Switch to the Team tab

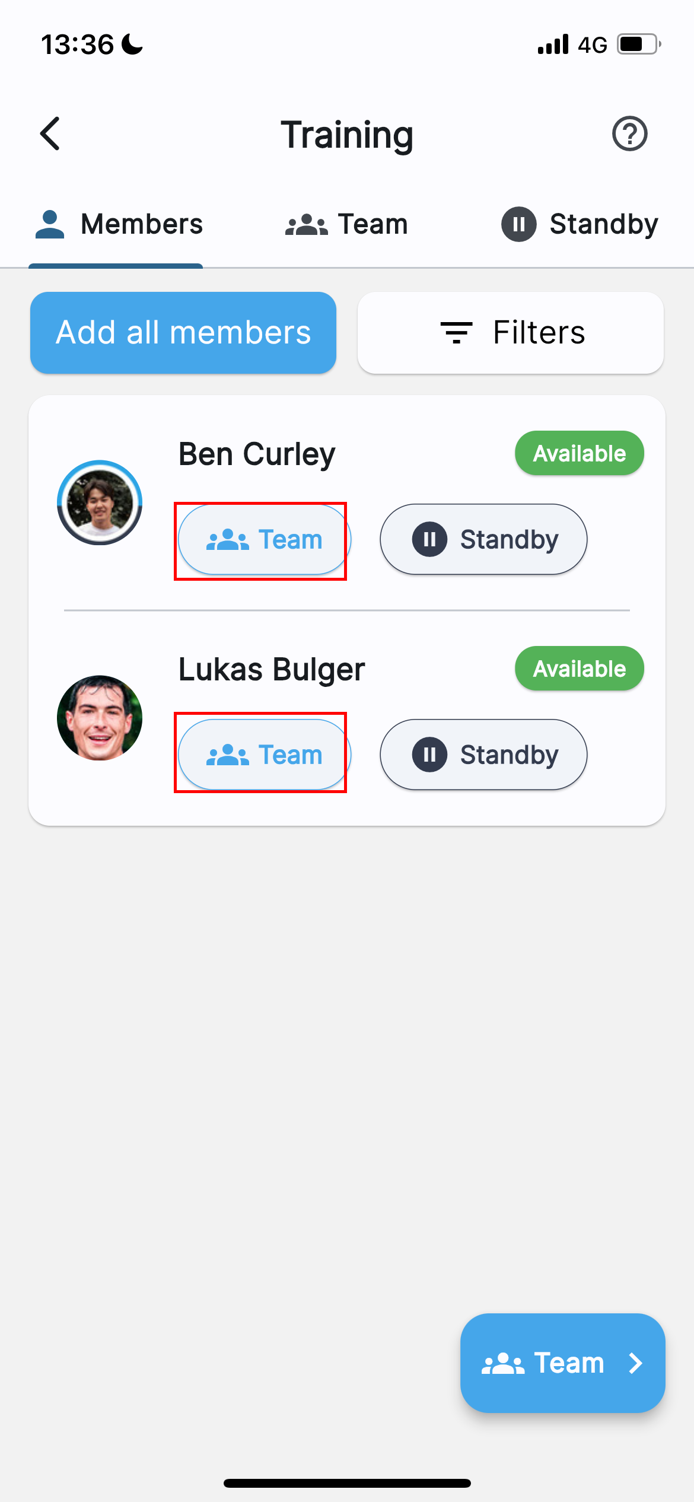coord(347,224)
